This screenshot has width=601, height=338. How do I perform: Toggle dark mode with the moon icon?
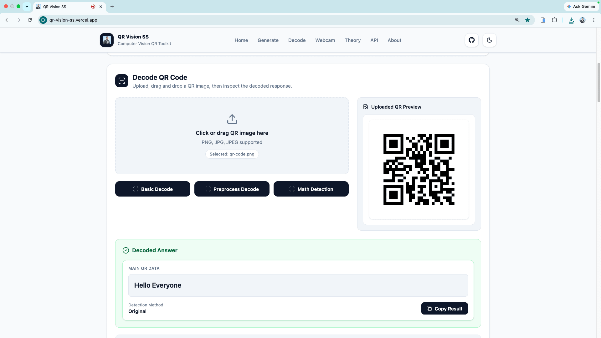click(x=490, y=40)
